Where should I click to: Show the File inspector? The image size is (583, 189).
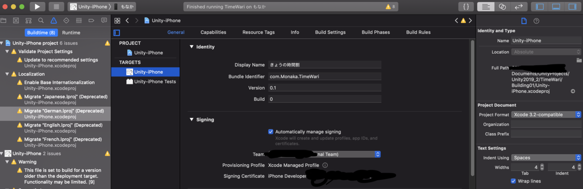(524, 21)
